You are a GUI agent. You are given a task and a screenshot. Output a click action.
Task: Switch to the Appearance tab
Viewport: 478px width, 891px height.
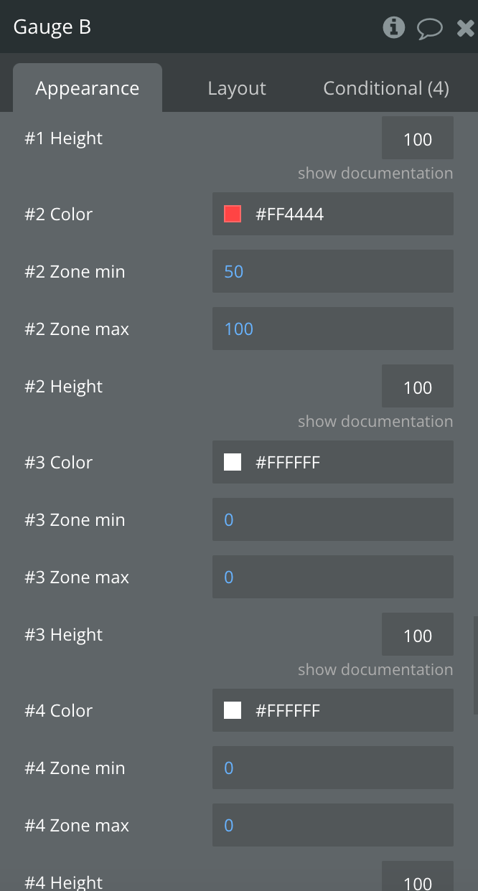click(x=88, y=88)
